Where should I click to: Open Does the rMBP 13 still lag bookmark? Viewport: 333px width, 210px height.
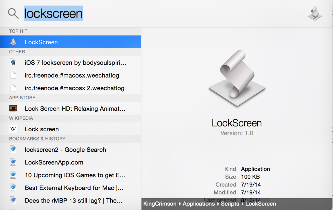[70, 201]
